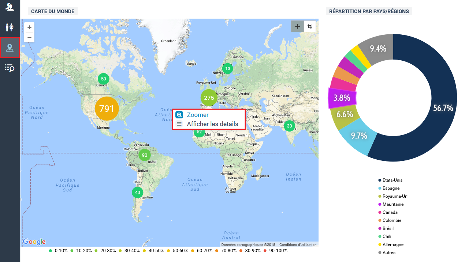Click the Madagascar label on the map

tap(260, 176)
